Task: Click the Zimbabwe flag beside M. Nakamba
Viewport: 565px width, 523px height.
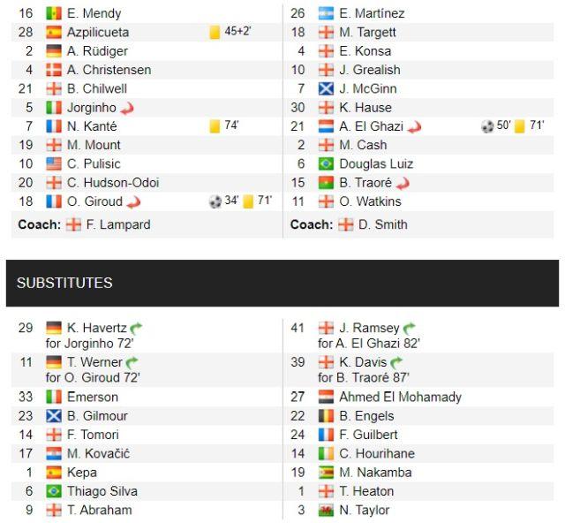Action: tap(326, 473)
